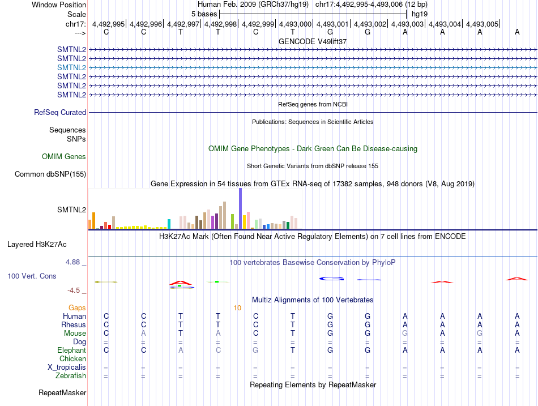Click the -4.5 PhyloP lower scale value
Viewport: 538px width, 406px height.
point(74,290)
